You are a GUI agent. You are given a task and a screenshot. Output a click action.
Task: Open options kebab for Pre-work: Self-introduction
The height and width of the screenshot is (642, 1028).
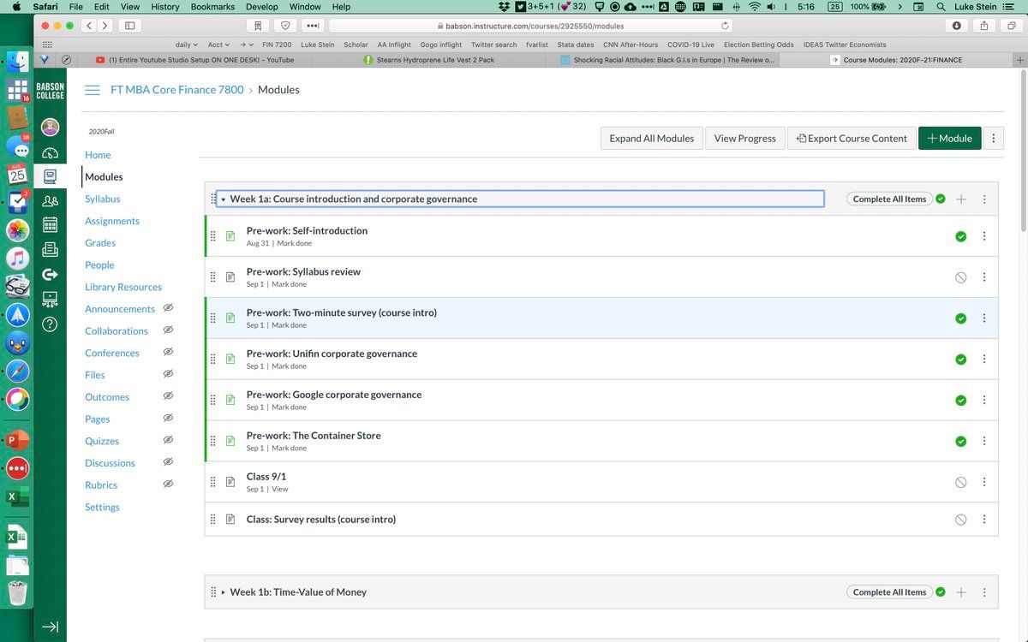(984, 236)
